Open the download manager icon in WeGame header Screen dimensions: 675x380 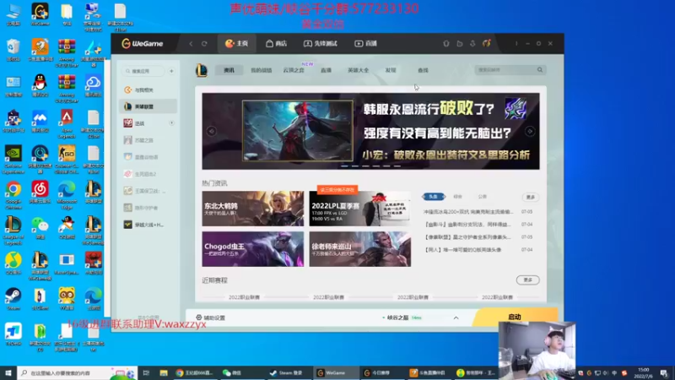click(472, 44)
